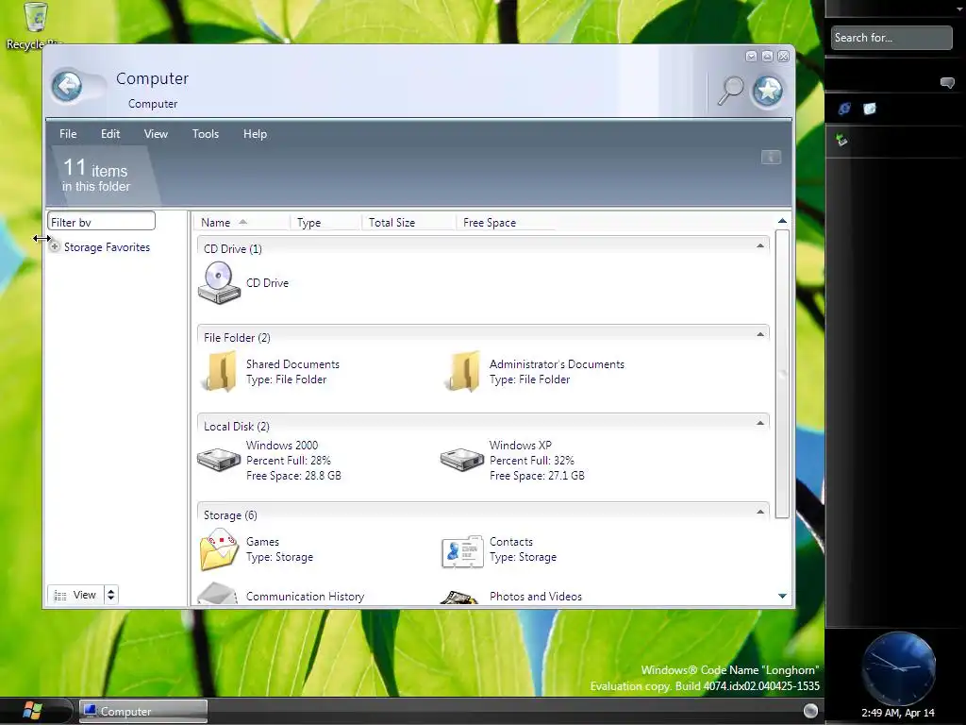
Task: Click the scroll down arrow of file list
Action: 782,597
